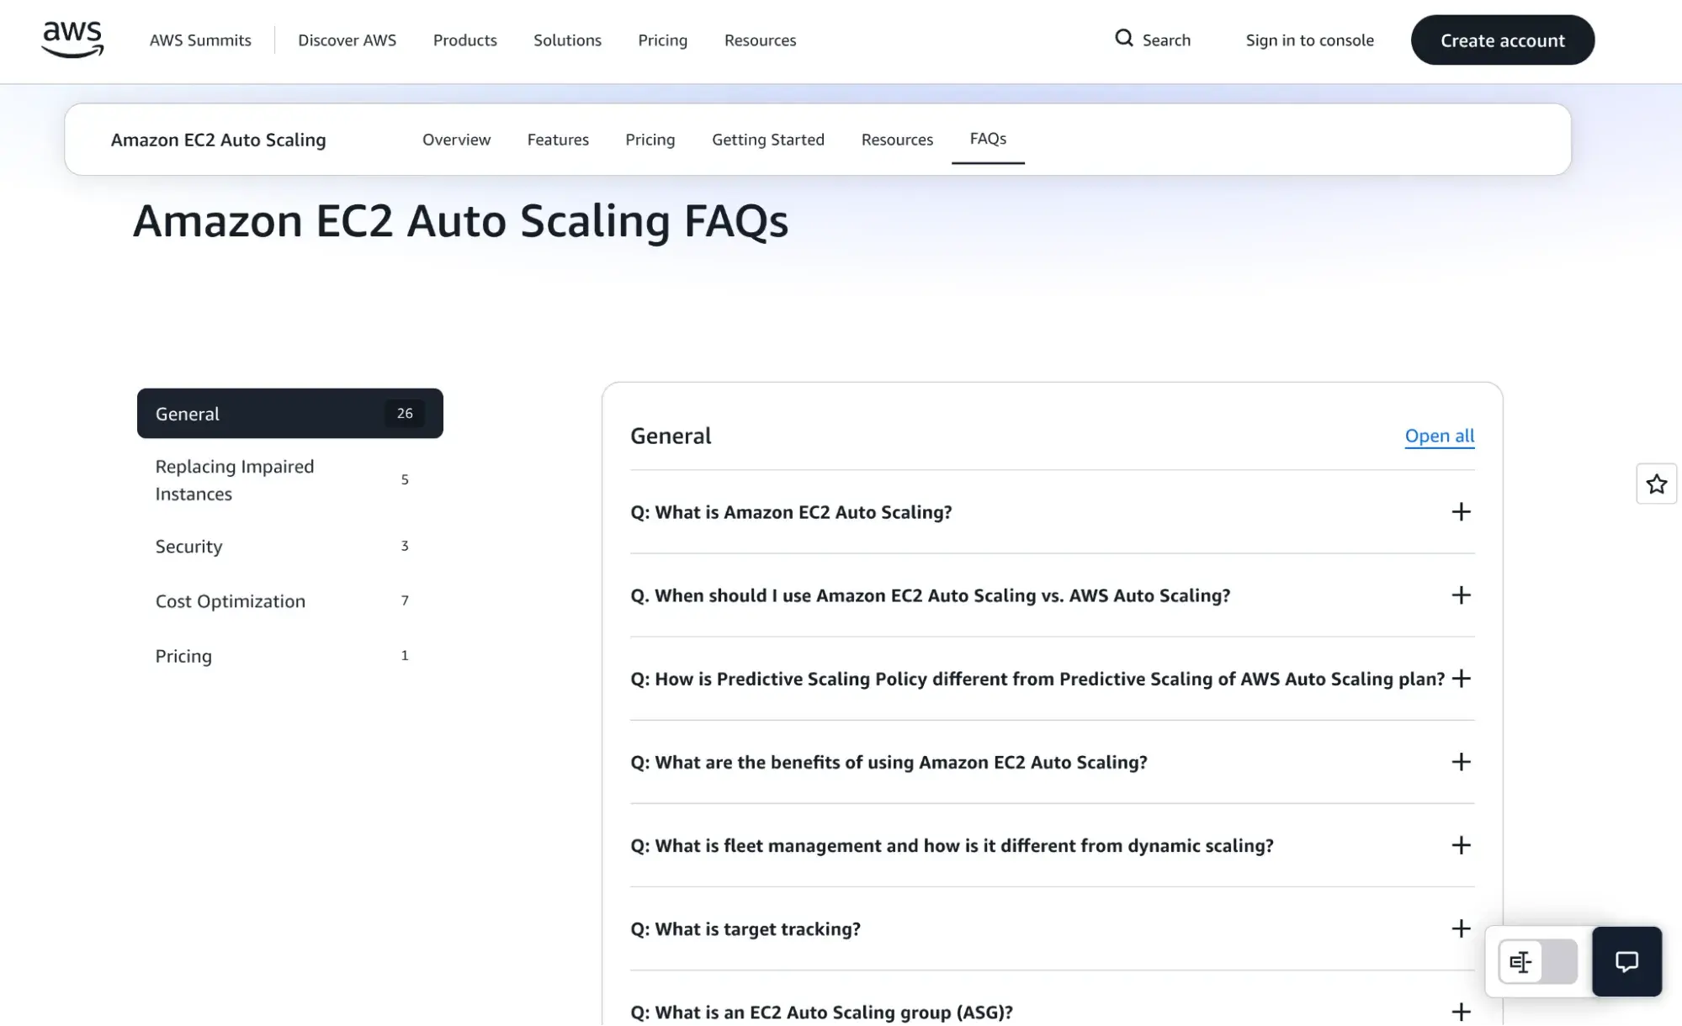Expand the fleet management question
The width and height of the screenshot is (1682, 1026).
pyautogui.click(x=1052, y=845)
